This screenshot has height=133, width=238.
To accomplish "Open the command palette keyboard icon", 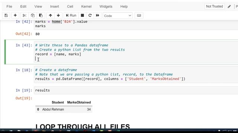I will pos(139,16).
